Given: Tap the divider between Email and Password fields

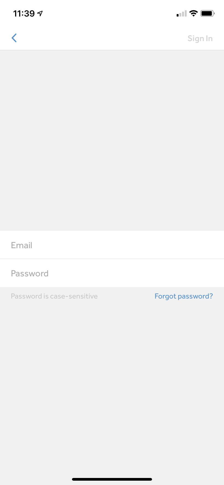Looking at the screenshot, I should tap(112, 258).
